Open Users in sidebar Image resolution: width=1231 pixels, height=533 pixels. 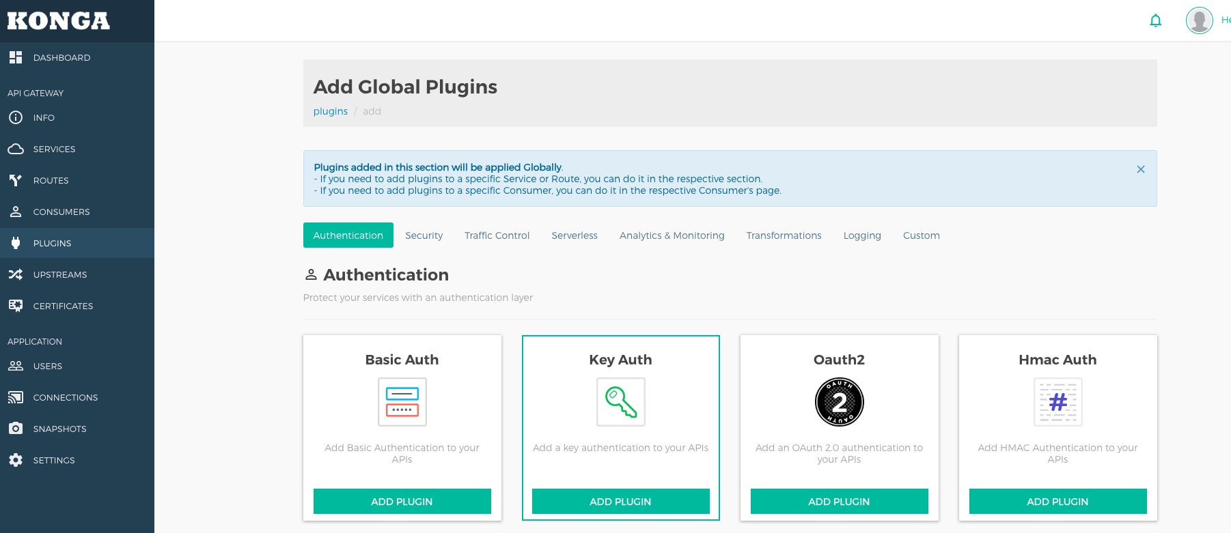pyautogui.click(x=77, y=366)
